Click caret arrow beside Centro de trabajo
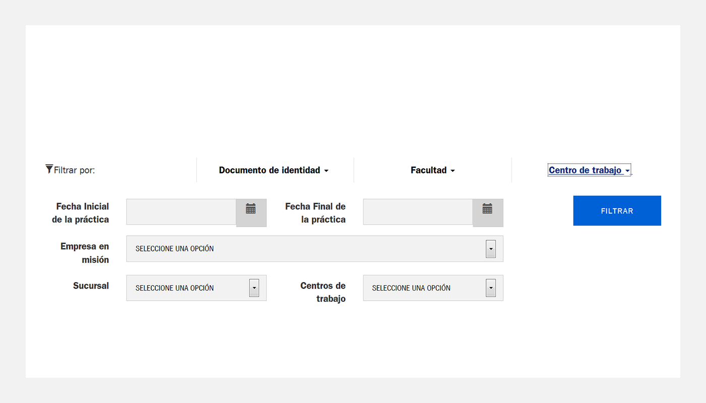The image size is (706, 403). pyautogui.click(x=627, y=171)
